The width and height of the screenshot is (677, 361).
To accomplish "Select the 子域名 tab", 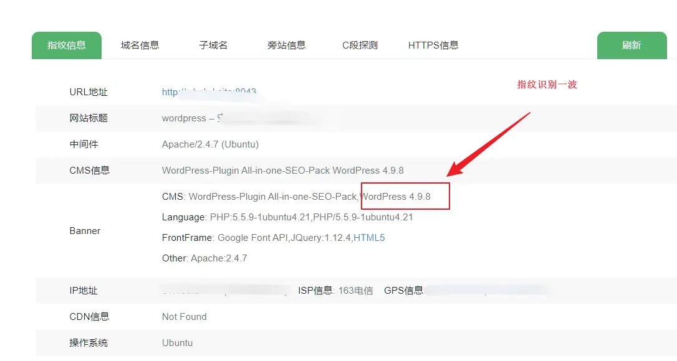I will pyautogui.click(x=213, y=45).
